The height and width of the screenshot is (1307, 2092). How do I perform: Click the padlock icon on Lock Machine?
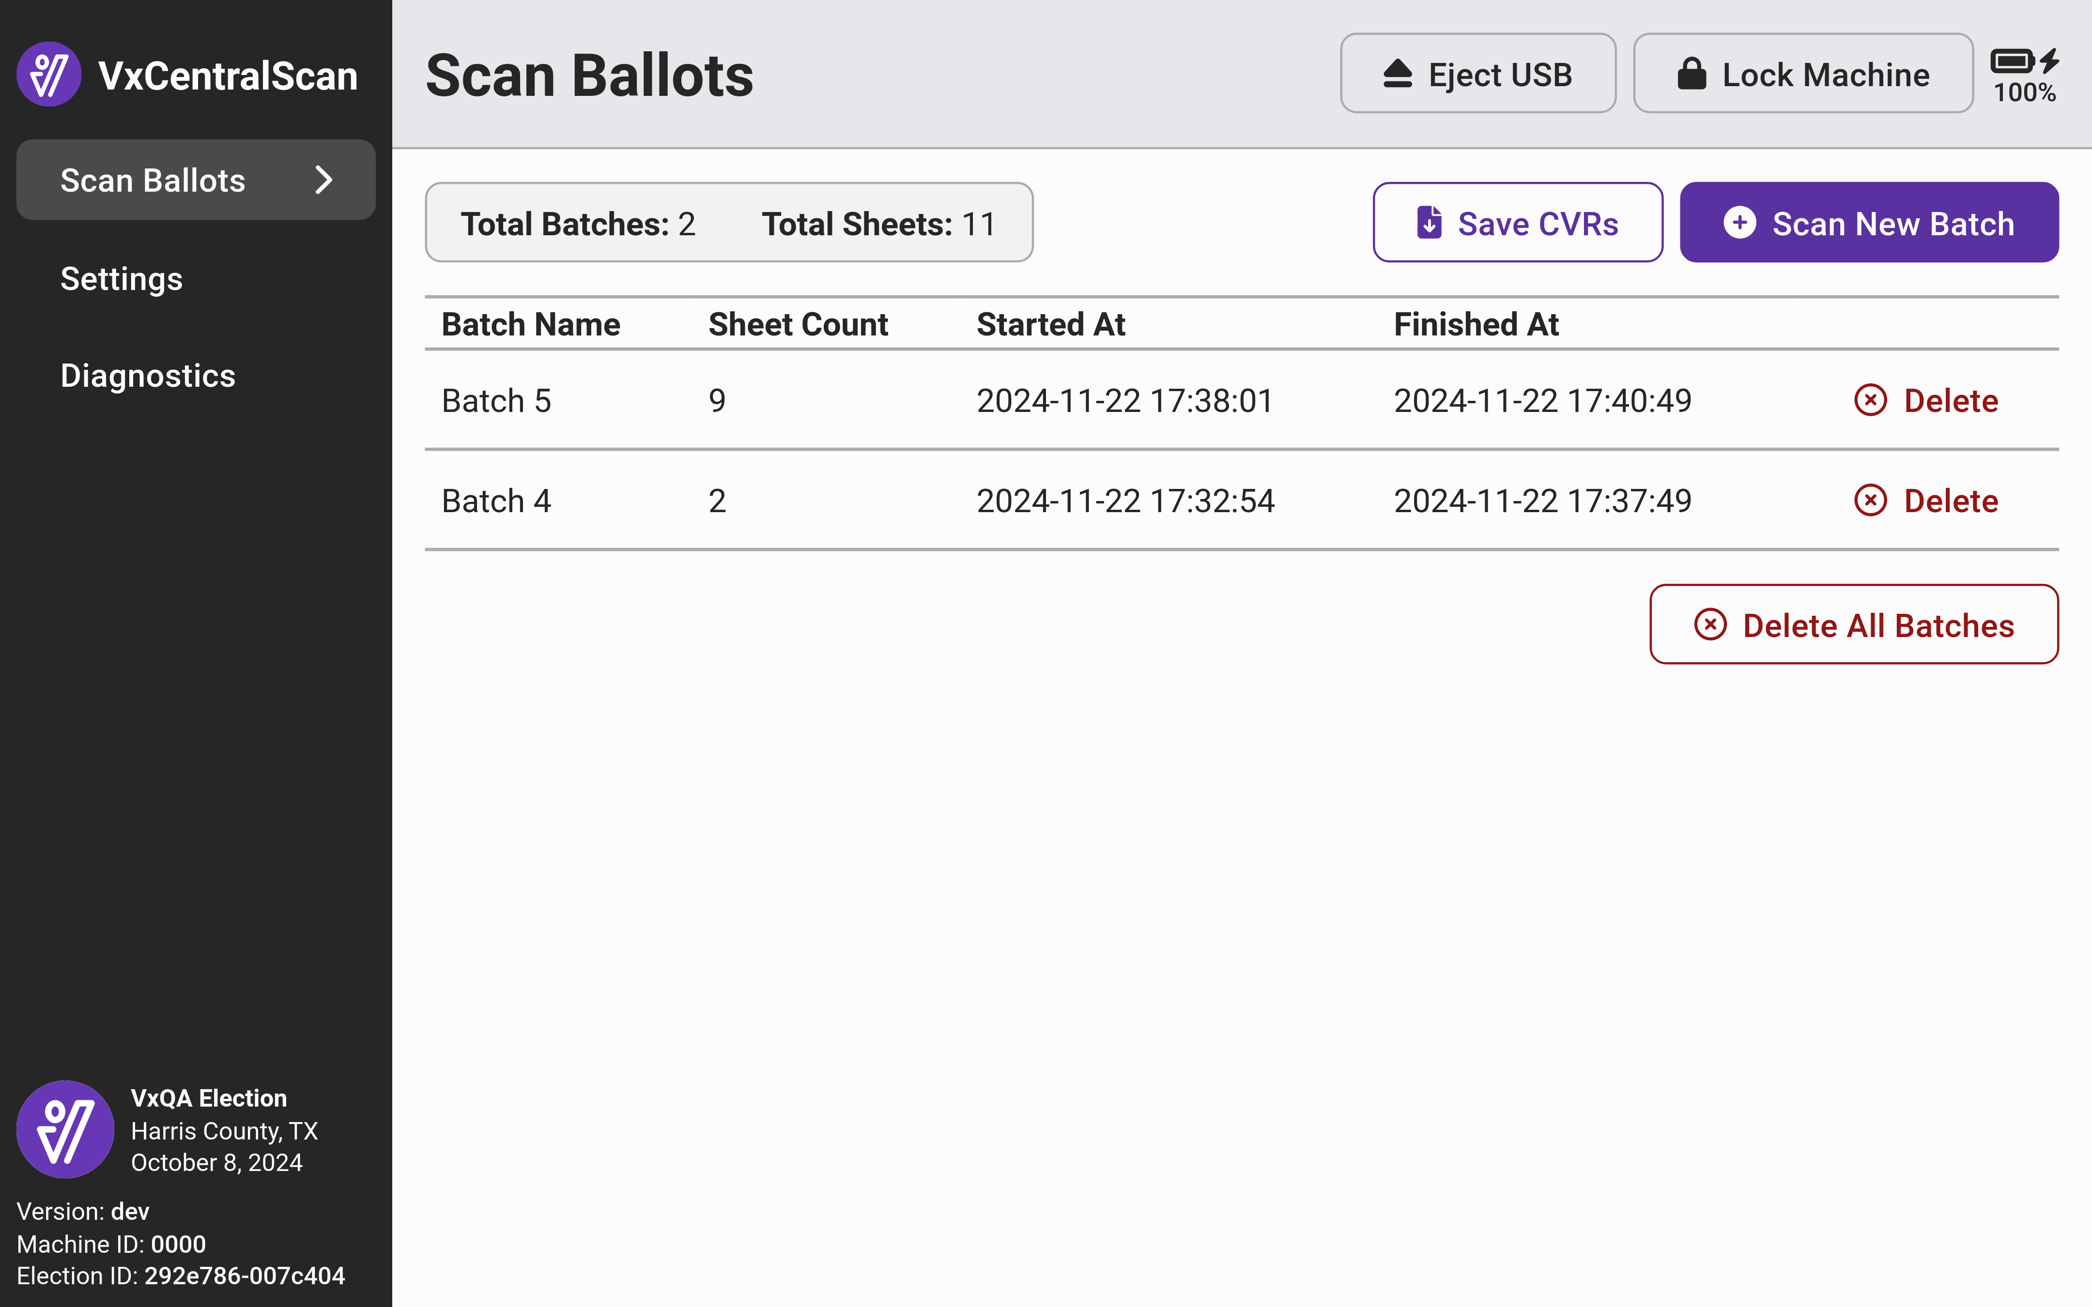click(x=1691, y=75)
